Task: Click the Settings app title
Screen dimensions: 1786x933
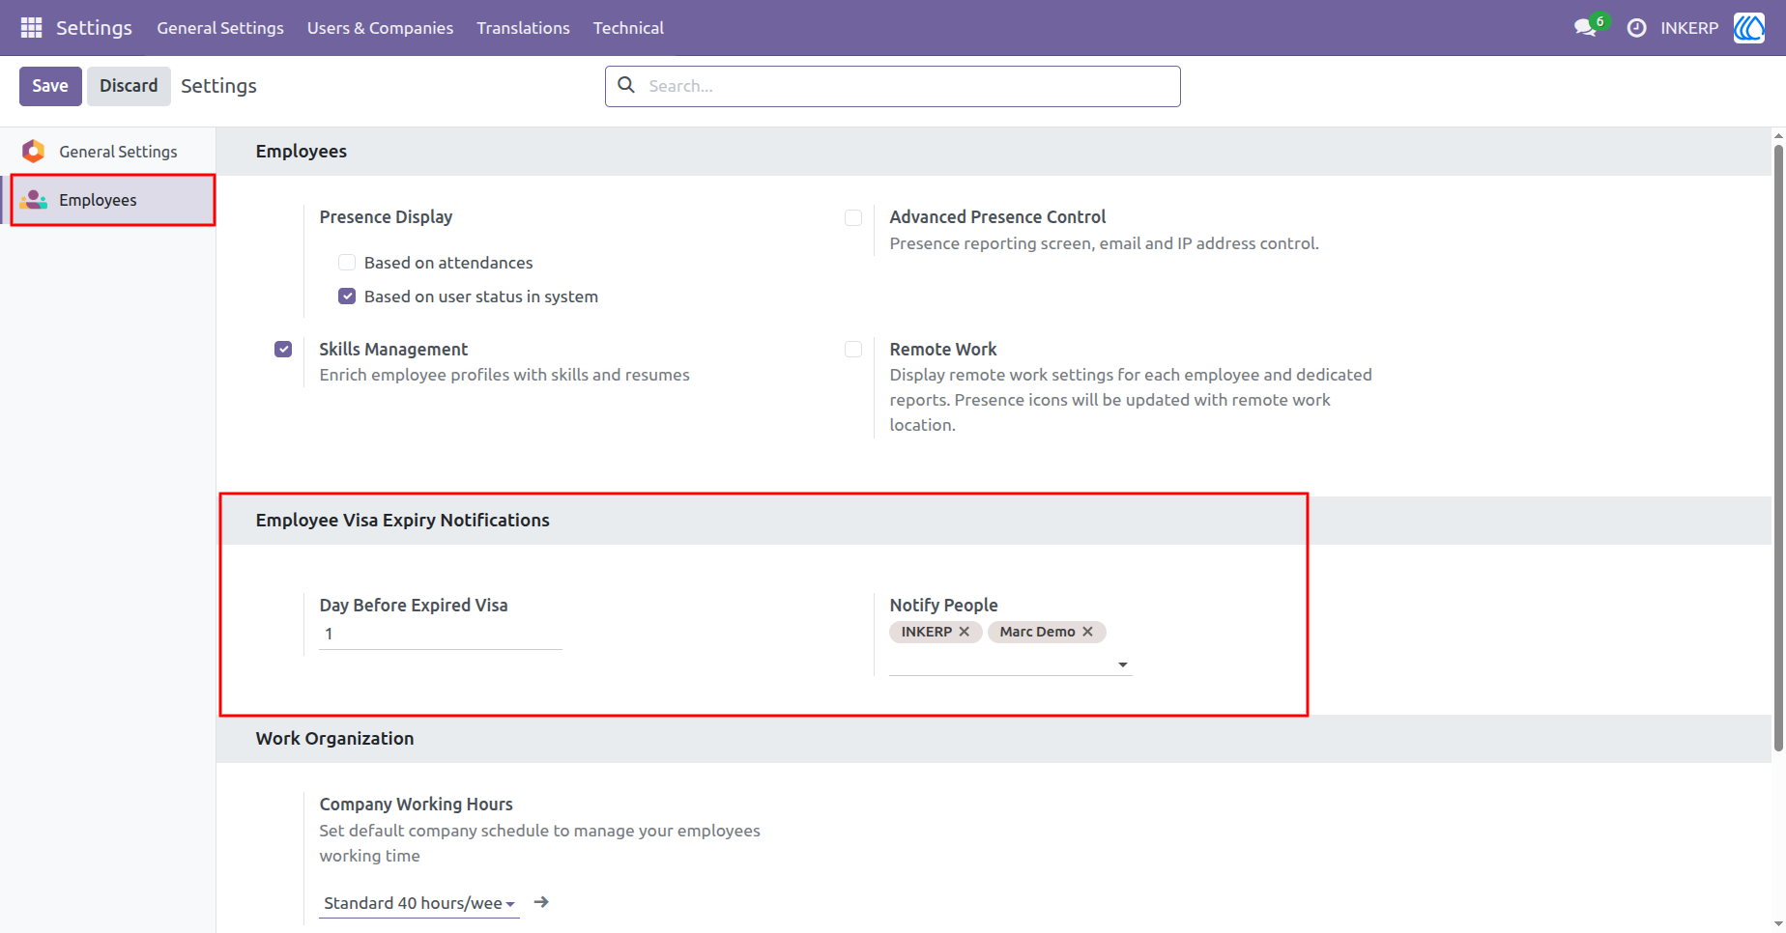Action: (x=94, y=28)
